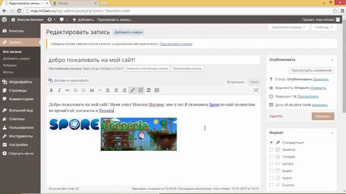346x194 pixels.
Task: Open the WordPress logo menu
Action: [4, 19]
